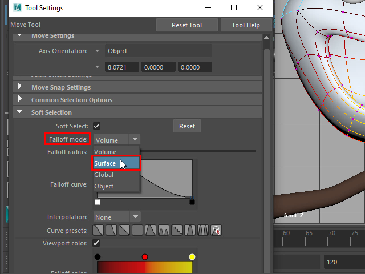Collapse the Soft Selection section

click(x=21, y=112)
